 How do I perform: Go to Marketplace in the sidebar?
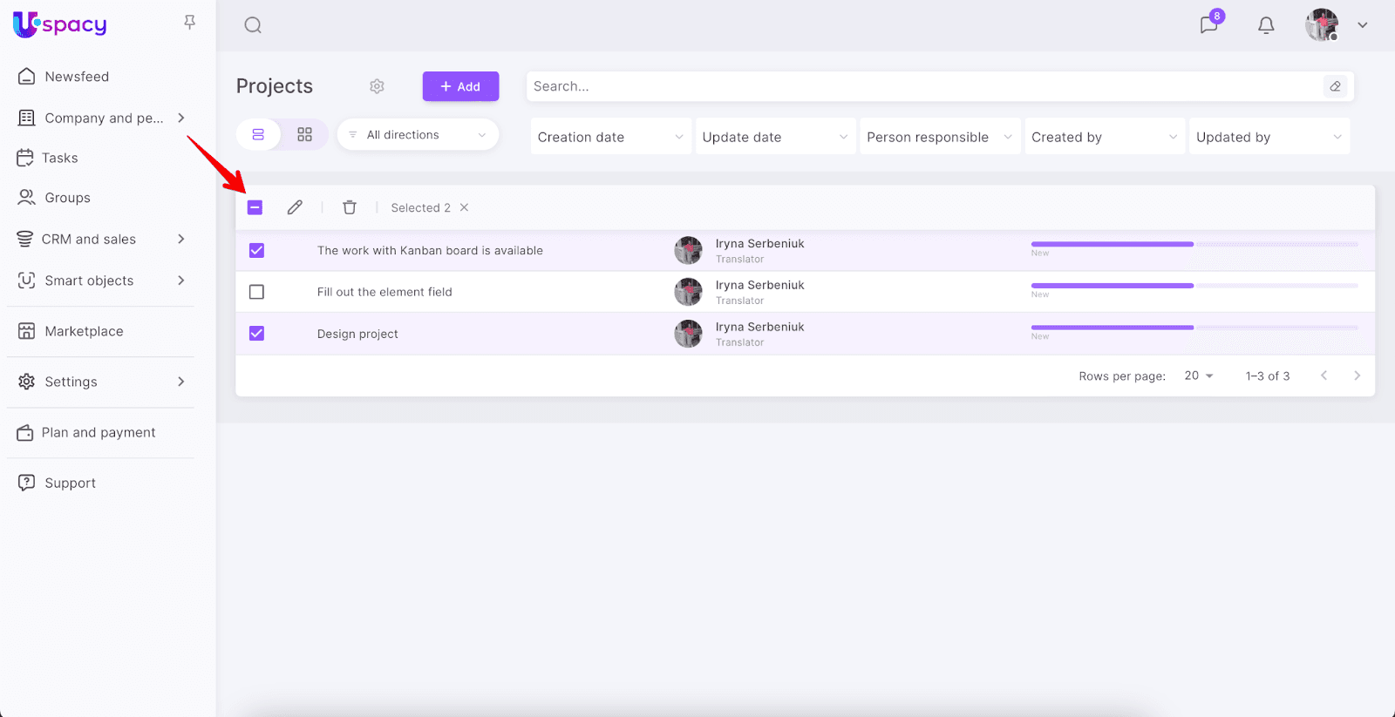pos(84,331)
